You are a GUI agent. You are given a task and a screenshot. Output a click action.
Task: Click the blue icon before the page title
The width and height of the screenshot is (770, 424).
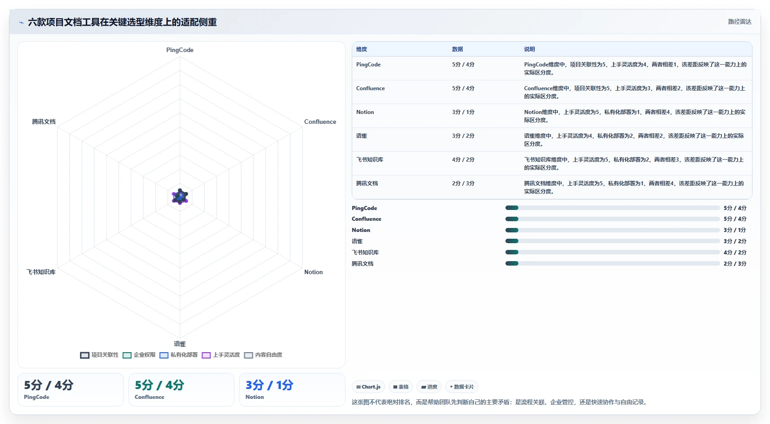click(21, 22)
